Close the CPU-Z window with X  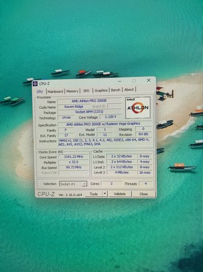pos(149,80)
